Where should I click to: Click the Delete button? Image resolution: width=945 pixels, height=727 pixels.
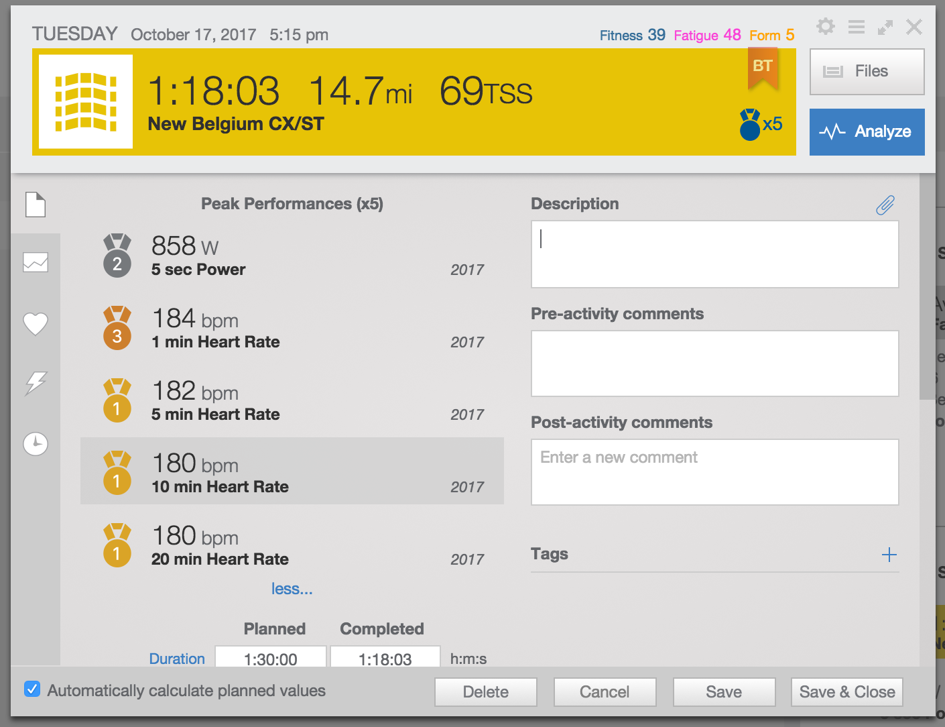[x=486, y=692]
